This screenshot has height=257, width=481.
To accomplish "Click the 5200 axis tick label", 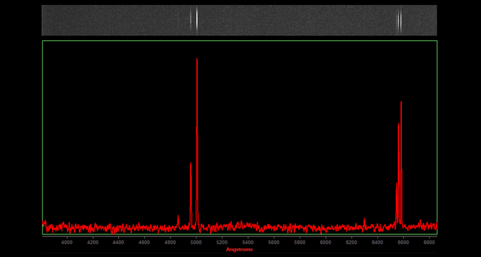I will click(x=222, y=243).
